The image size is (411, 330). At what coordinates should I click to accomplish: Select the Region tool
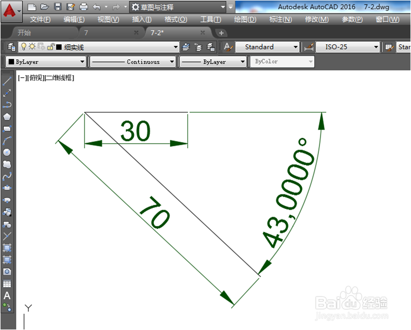coord(7,272)
